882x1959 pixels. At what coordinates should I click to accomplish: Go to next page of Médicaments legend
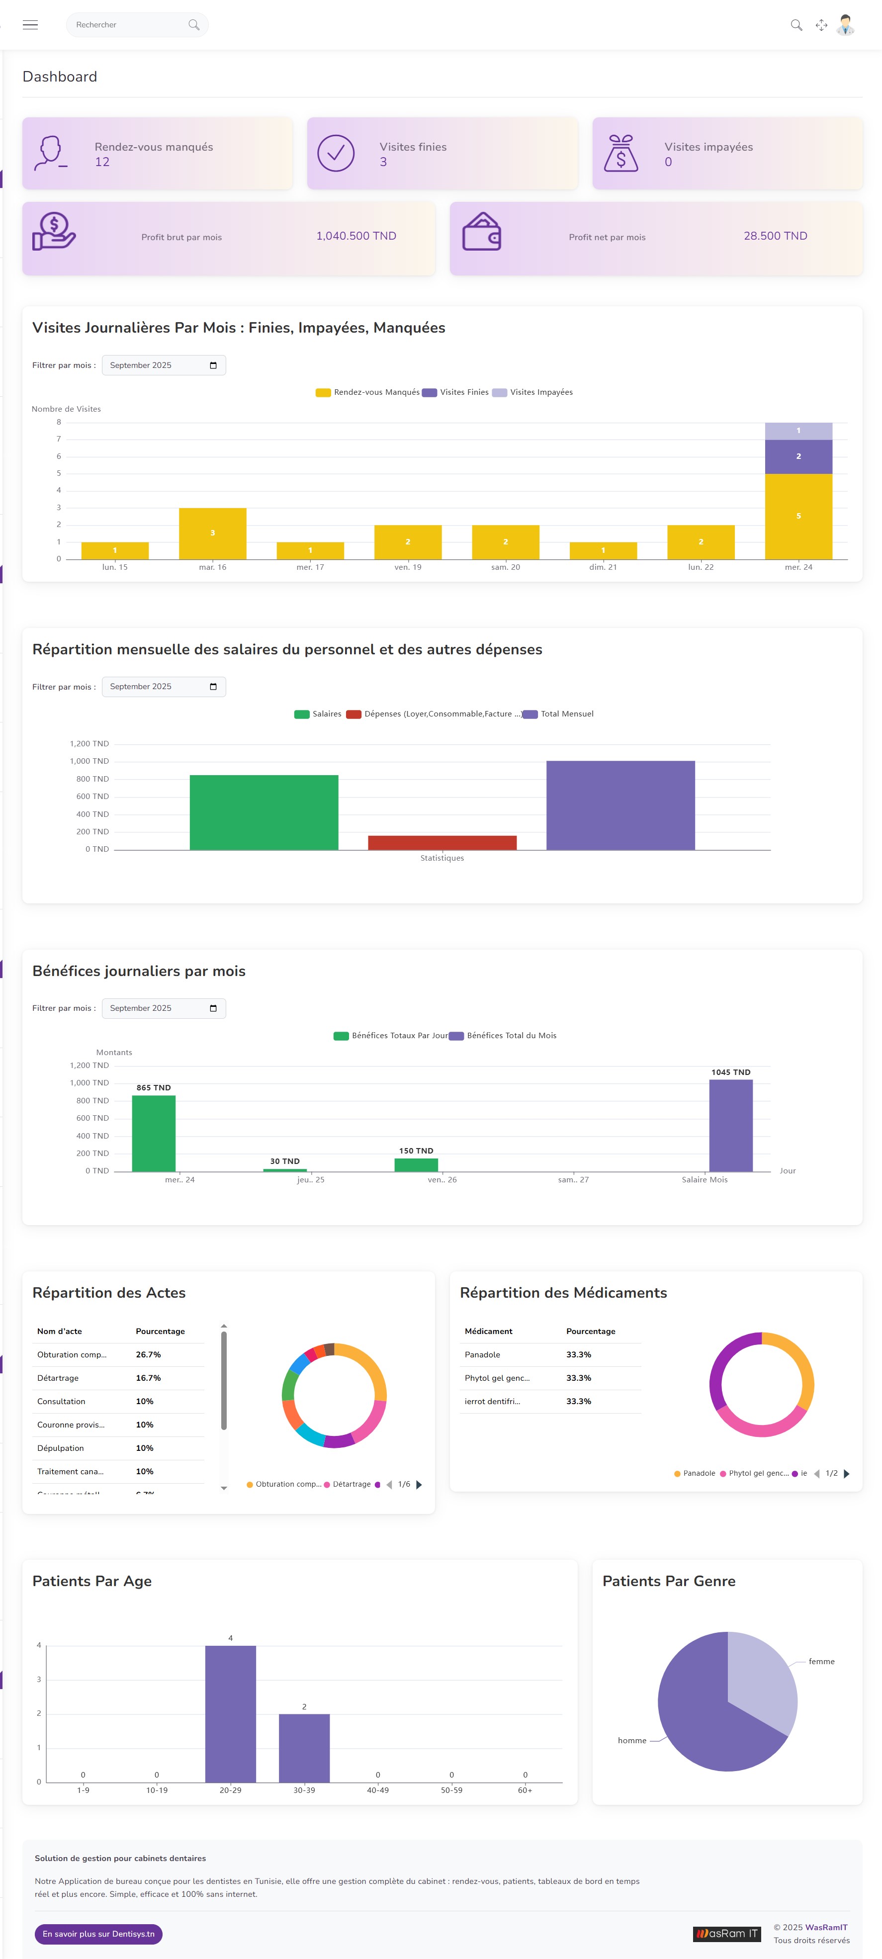click(846, 1474)
